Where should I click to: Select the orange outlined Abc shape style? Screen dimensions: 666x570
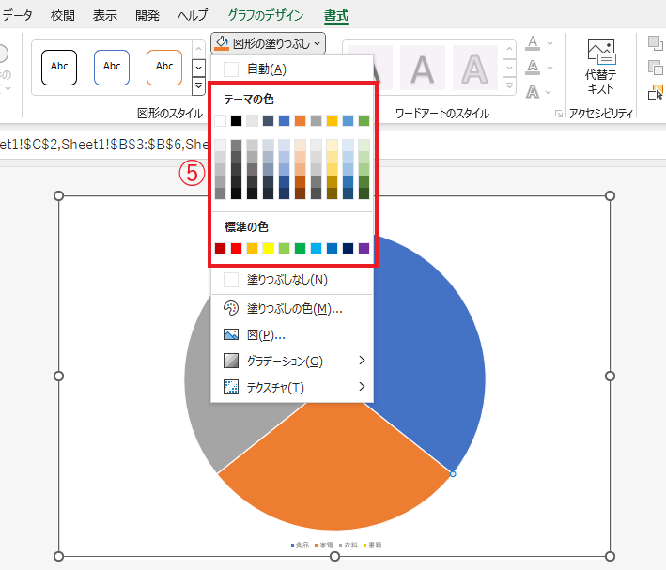pyautogui.click(x=164, y=67)
